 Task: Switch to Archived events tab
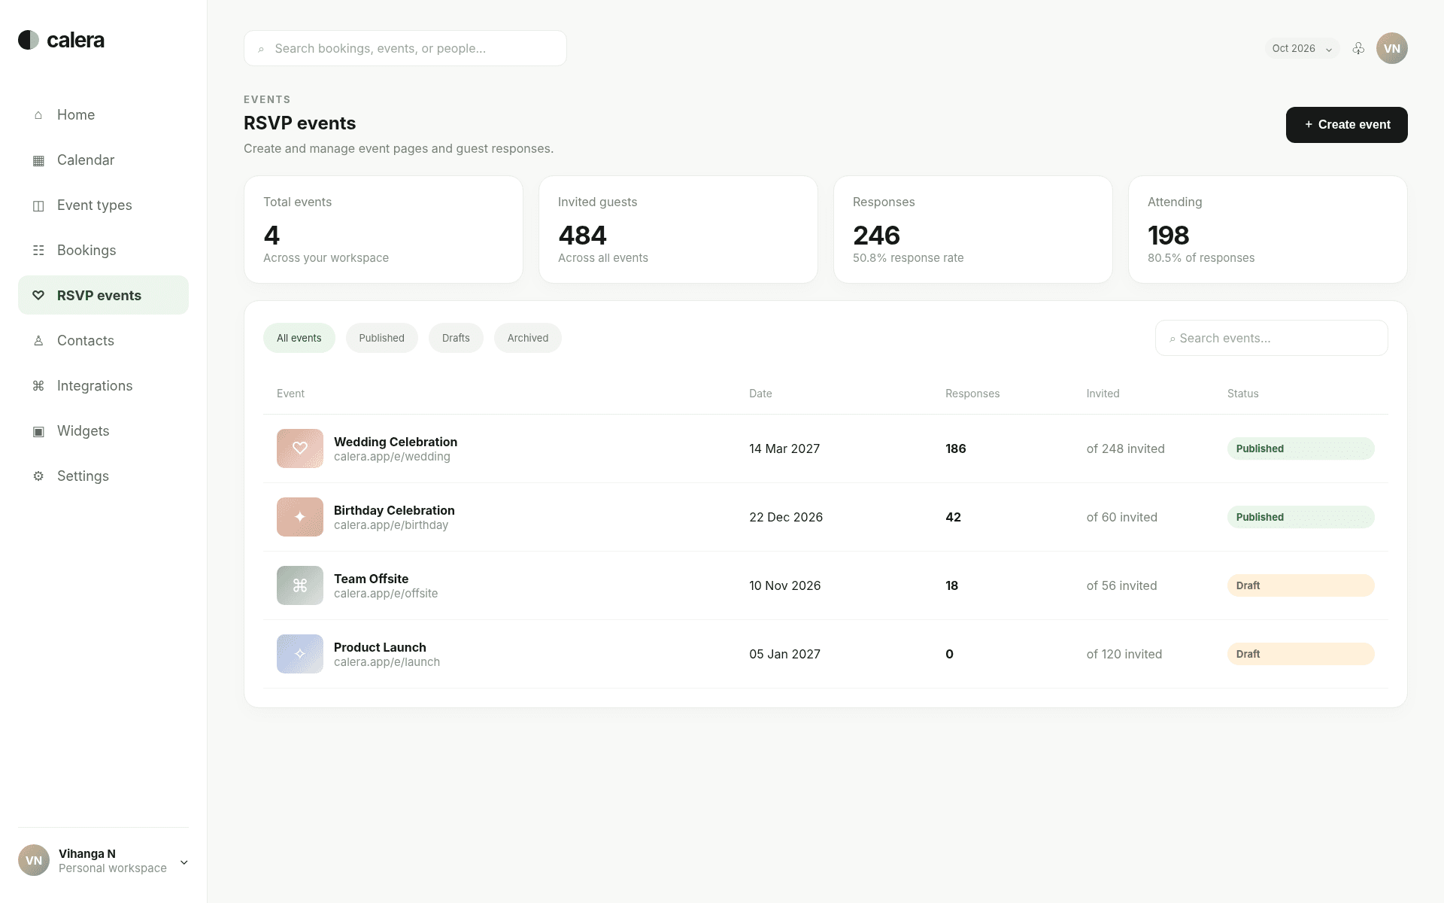tap(527, 338)
